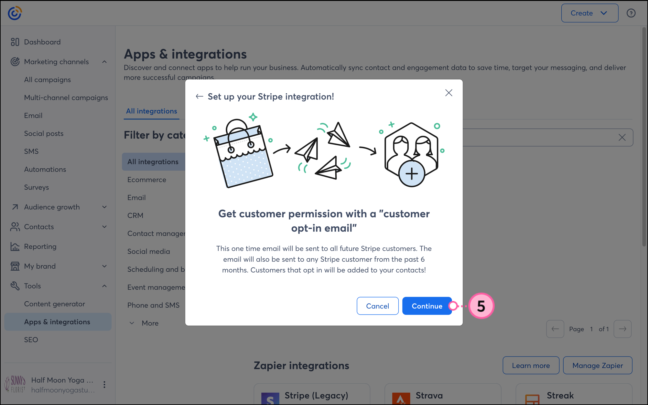Click the Contacts people icon

click(15, 227)
